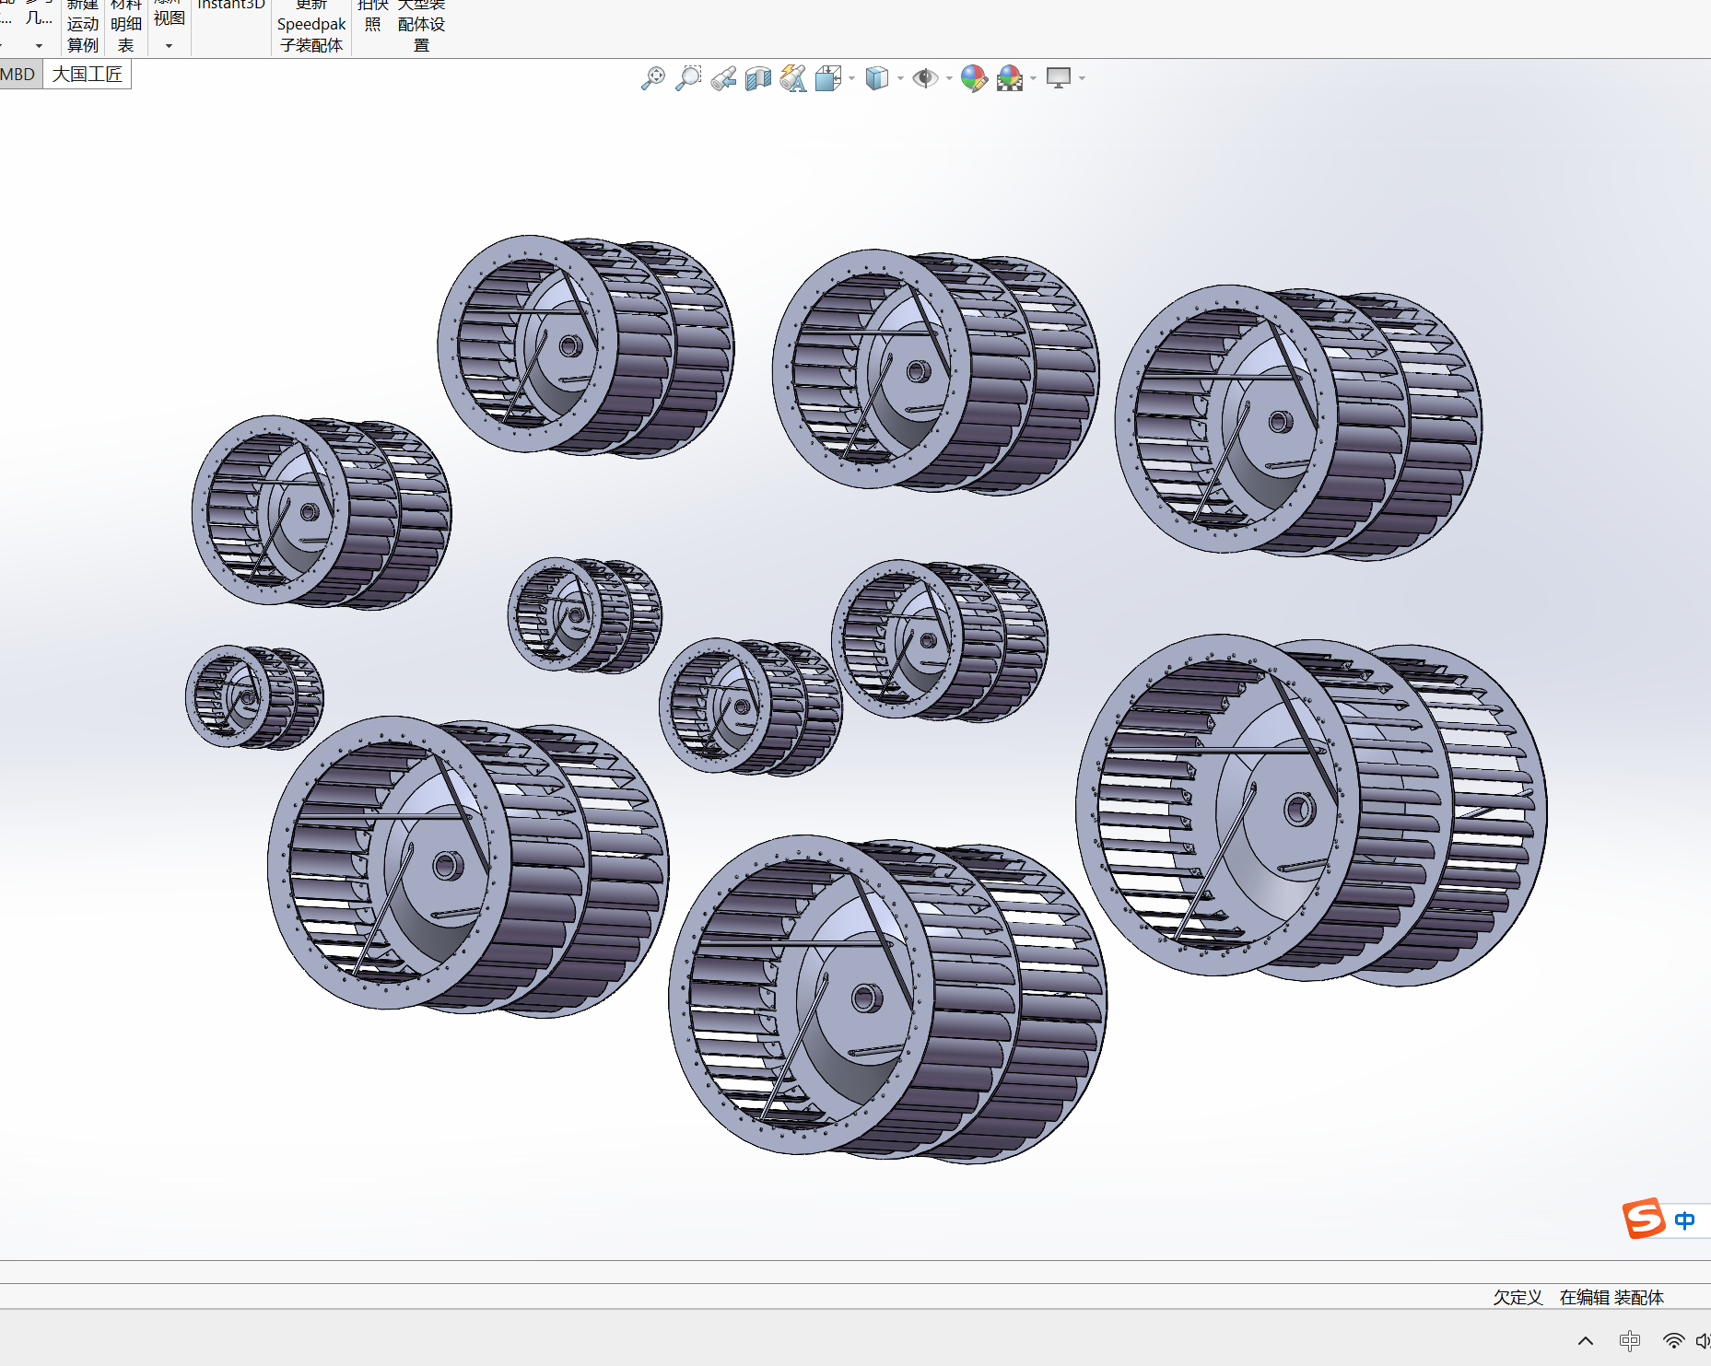Click the 拍快照 ribbon button
This screenshot has width=1711, height=1366.
373,16
